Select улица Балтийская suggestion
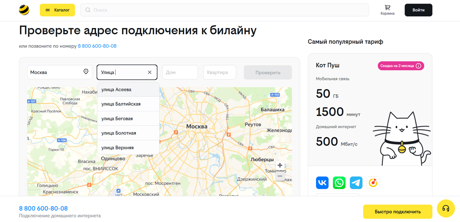 pyautogui.click(x=128, y=104)
